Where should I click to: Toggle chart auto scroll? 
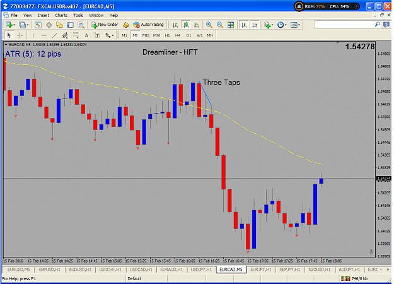coord(244,25)
